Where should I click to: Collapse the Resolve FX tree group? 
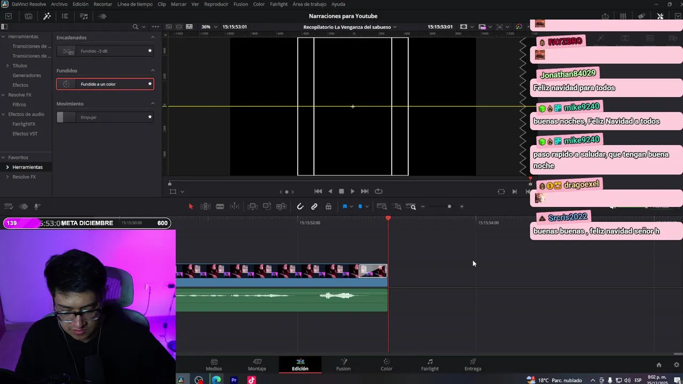point(3,94)
